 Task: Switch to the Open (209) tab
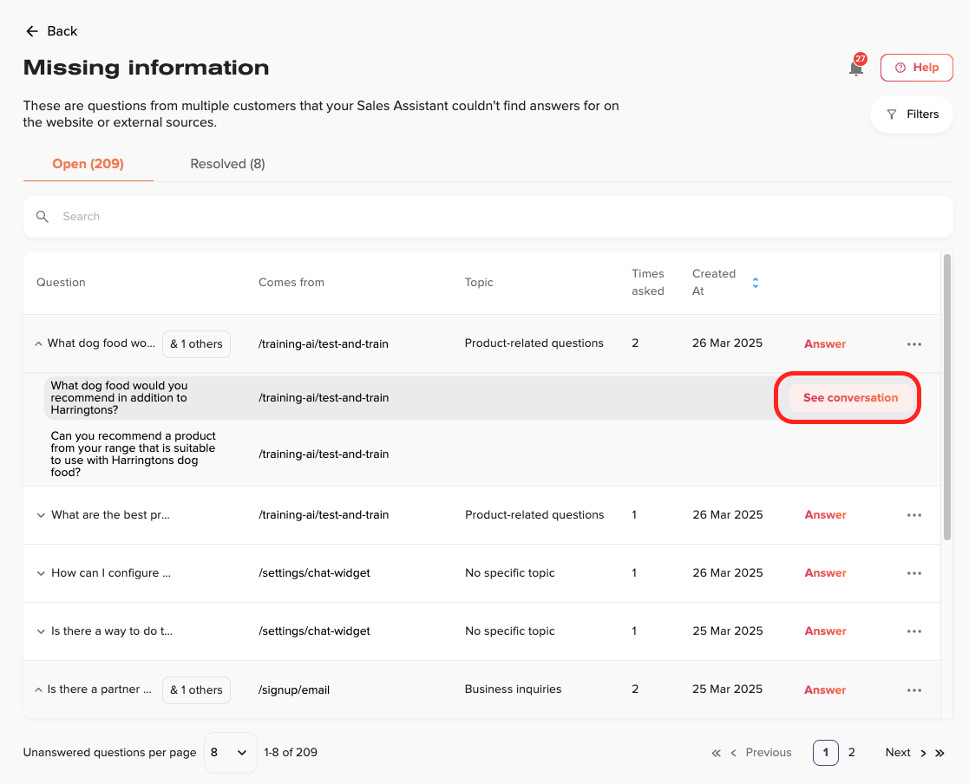88,164
